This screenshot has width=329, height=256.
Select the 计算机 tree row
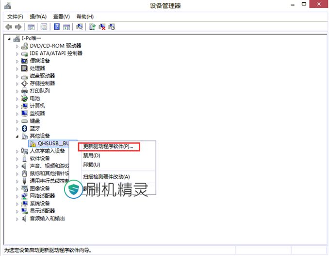point(37,106)
